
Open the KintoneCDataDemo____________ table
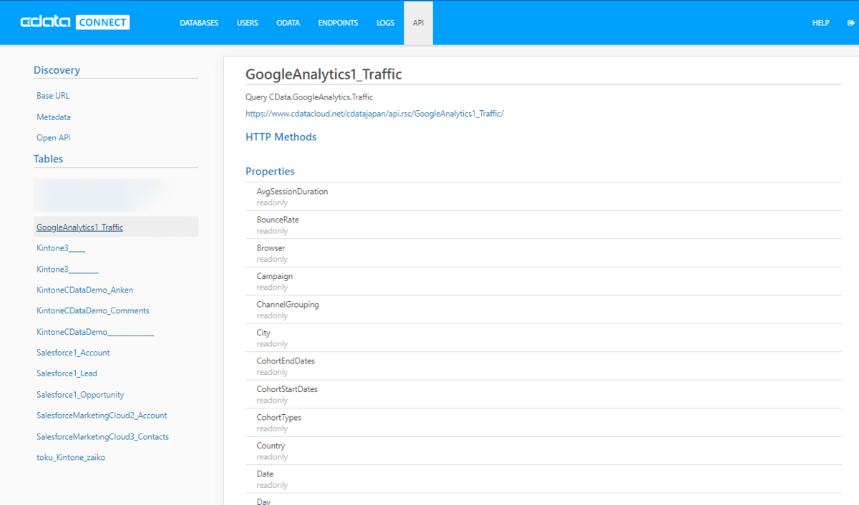point(95,333)
